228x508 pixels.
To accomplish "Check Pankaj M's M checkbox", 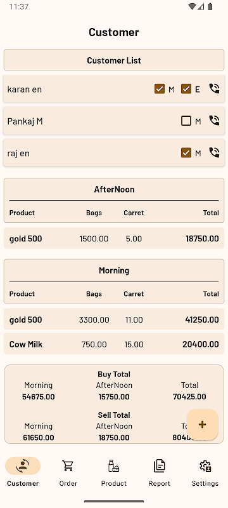I will pos(186,121).
